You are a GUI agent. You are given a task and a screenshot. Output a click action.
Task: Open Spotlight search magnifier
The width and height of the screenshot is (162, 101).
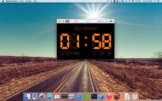click(x=155, y=1)
